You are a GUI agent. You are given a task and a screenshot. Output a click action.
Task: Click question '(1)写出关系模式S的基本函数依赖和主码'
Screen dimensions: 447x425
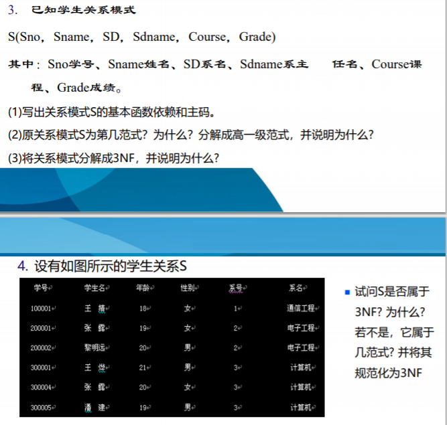(x=111, y=112)
